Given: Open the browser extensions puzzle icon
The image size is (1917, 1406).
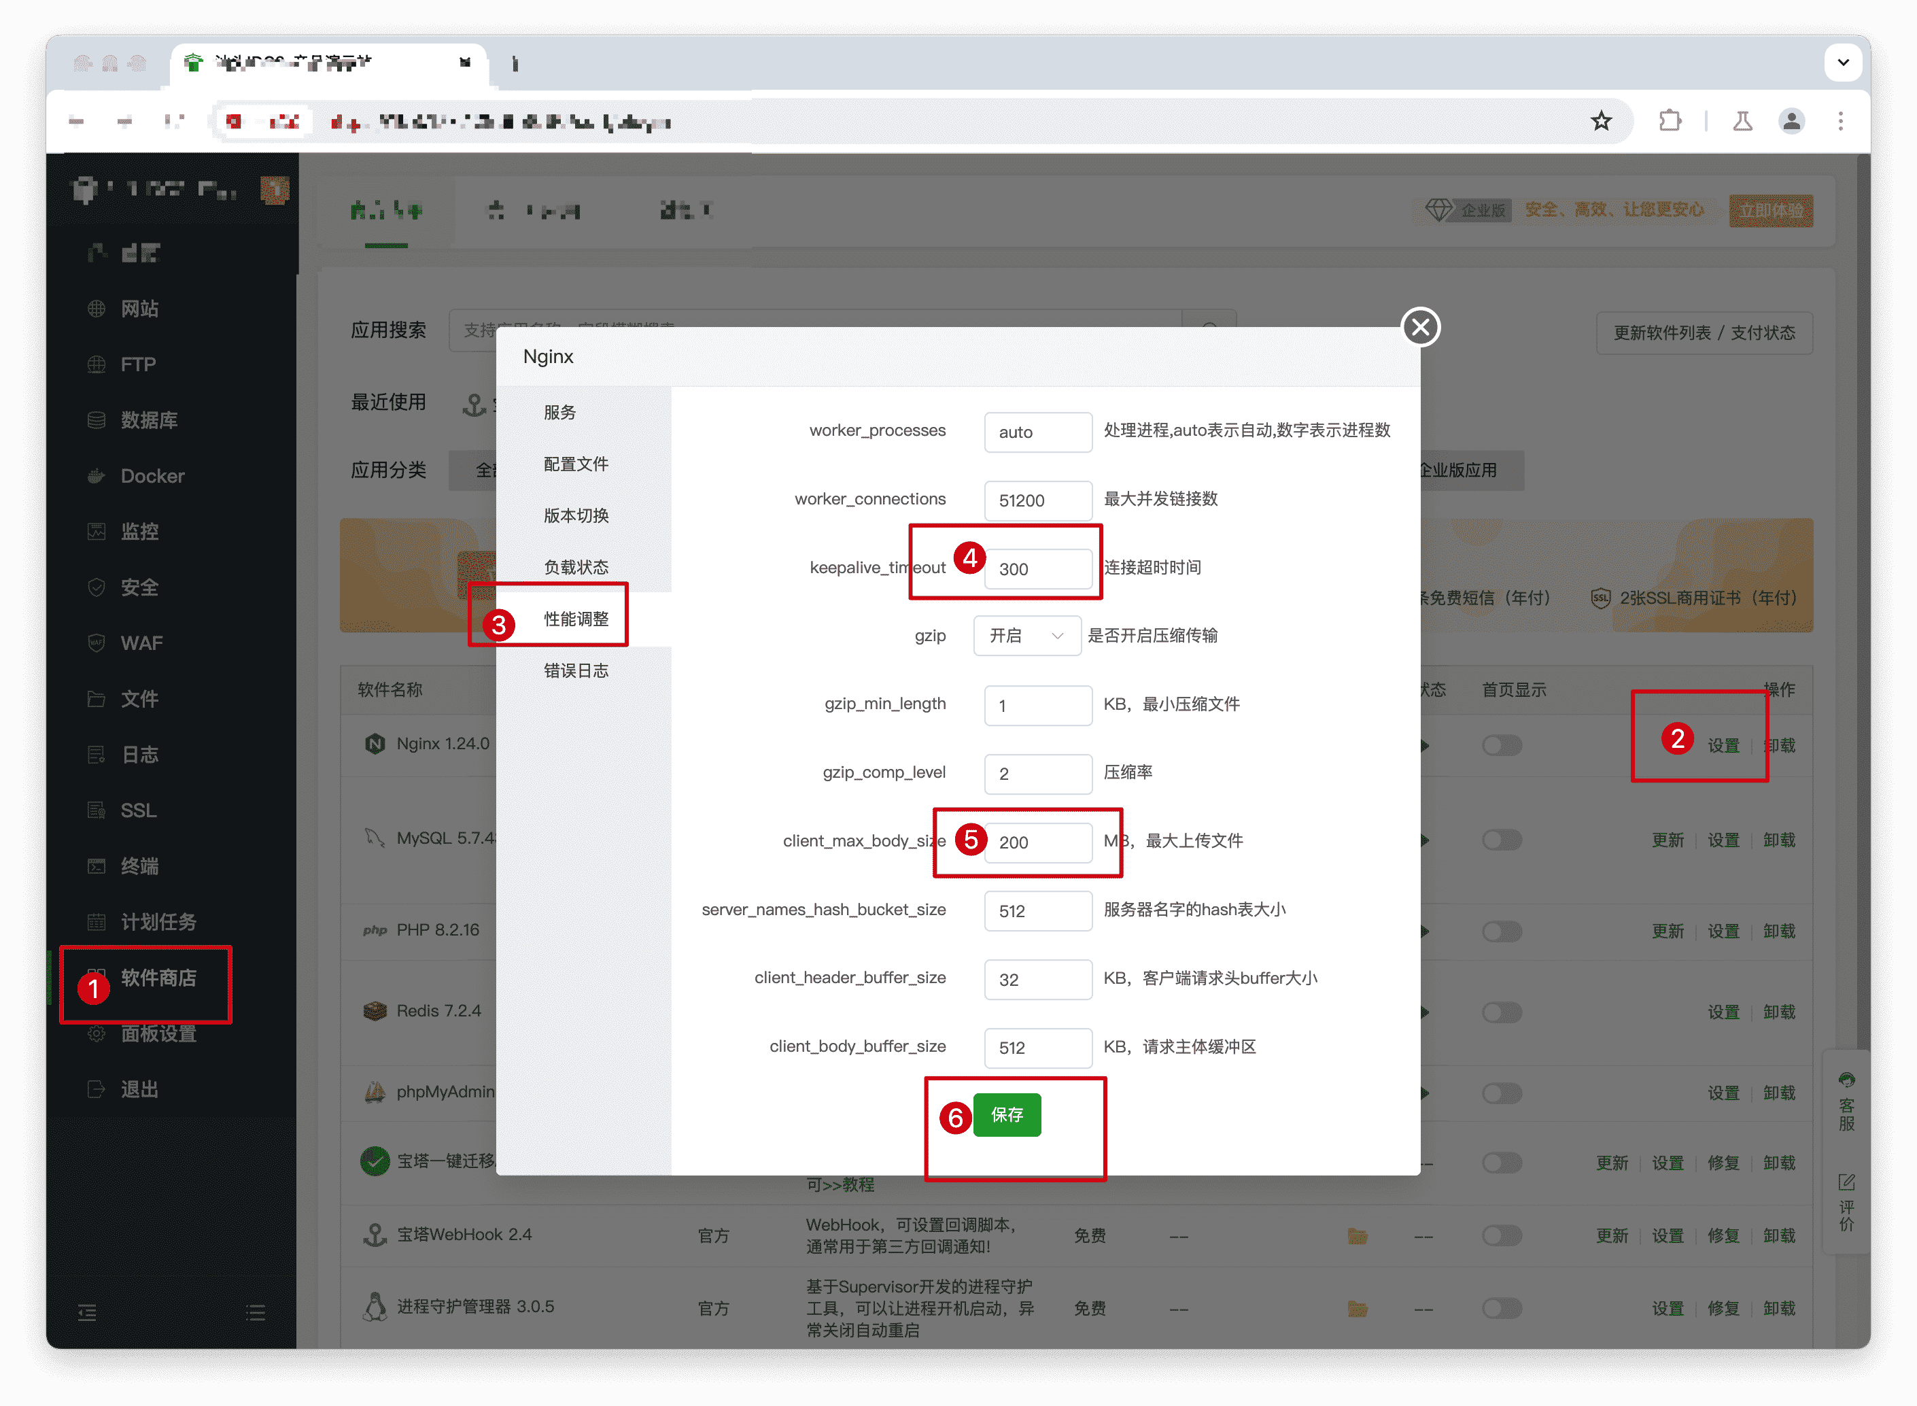Looking at the screenshot, I should 1670,121.
